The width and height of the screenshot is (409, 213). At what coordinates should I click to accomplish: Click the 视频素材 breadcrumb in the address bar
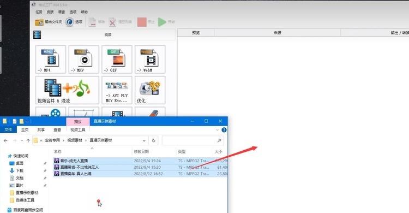pos(75,140)
